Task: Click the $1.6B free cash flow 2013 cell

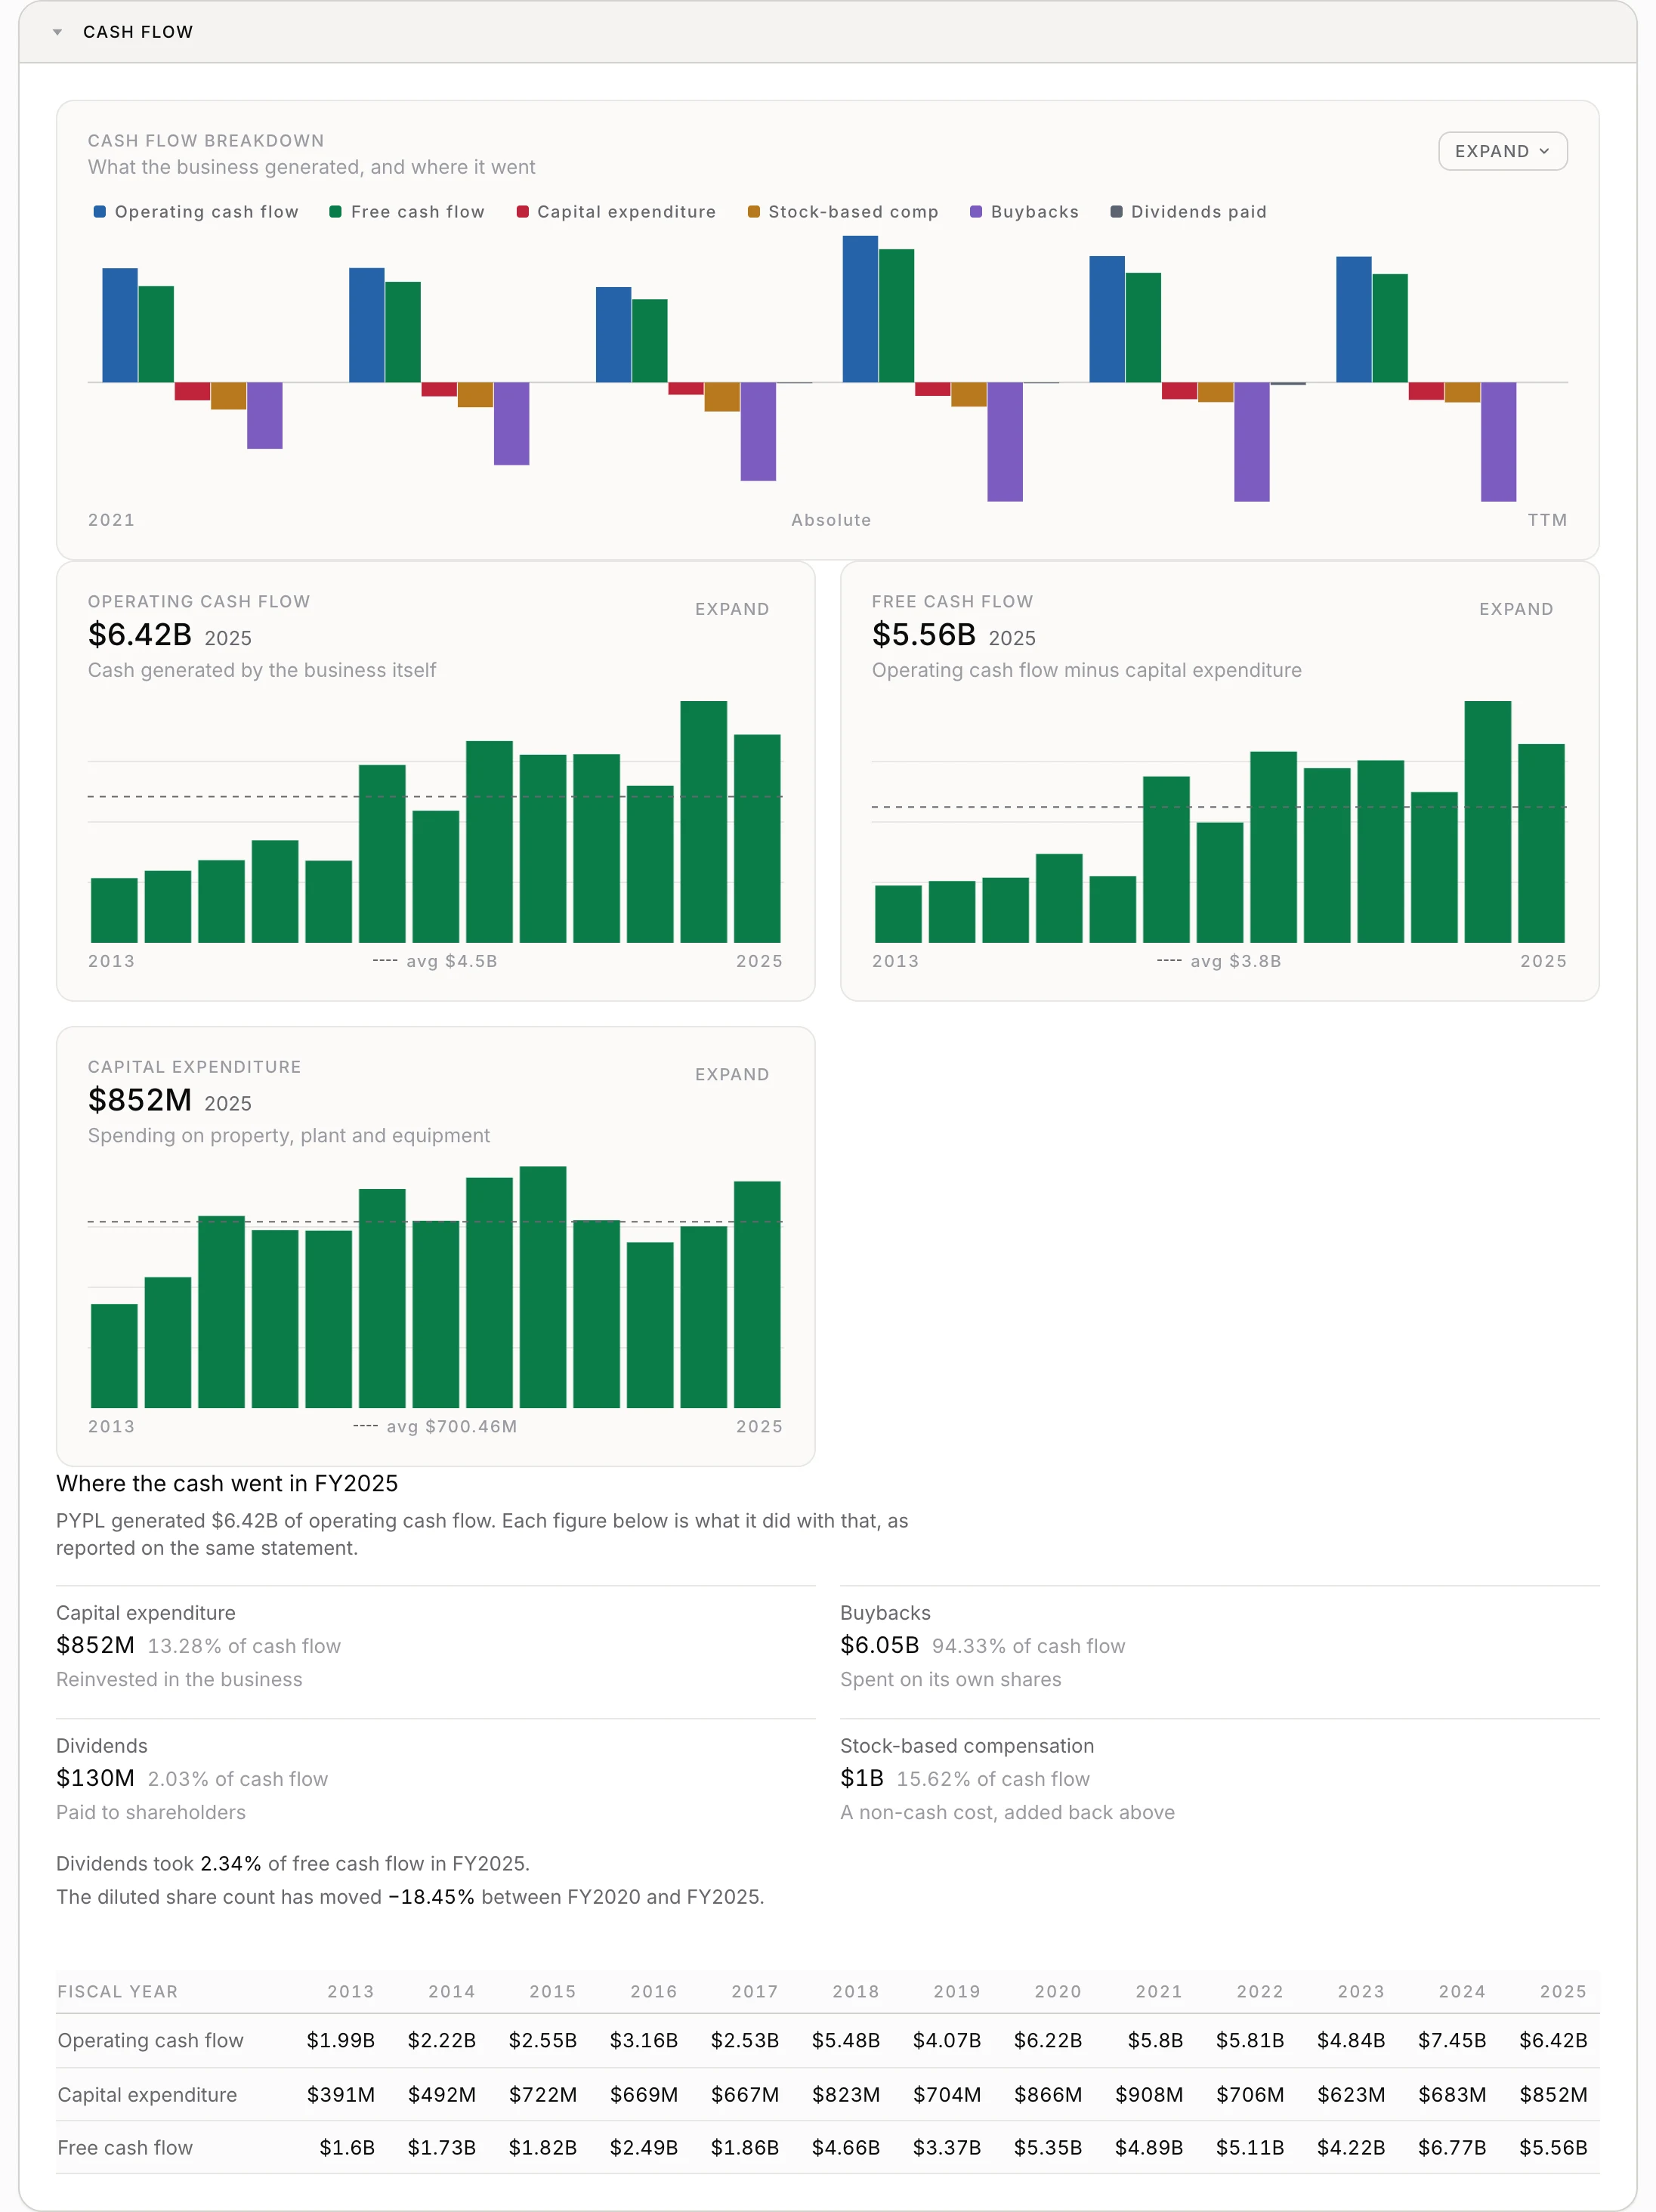Action: (x=346, y=2147)
